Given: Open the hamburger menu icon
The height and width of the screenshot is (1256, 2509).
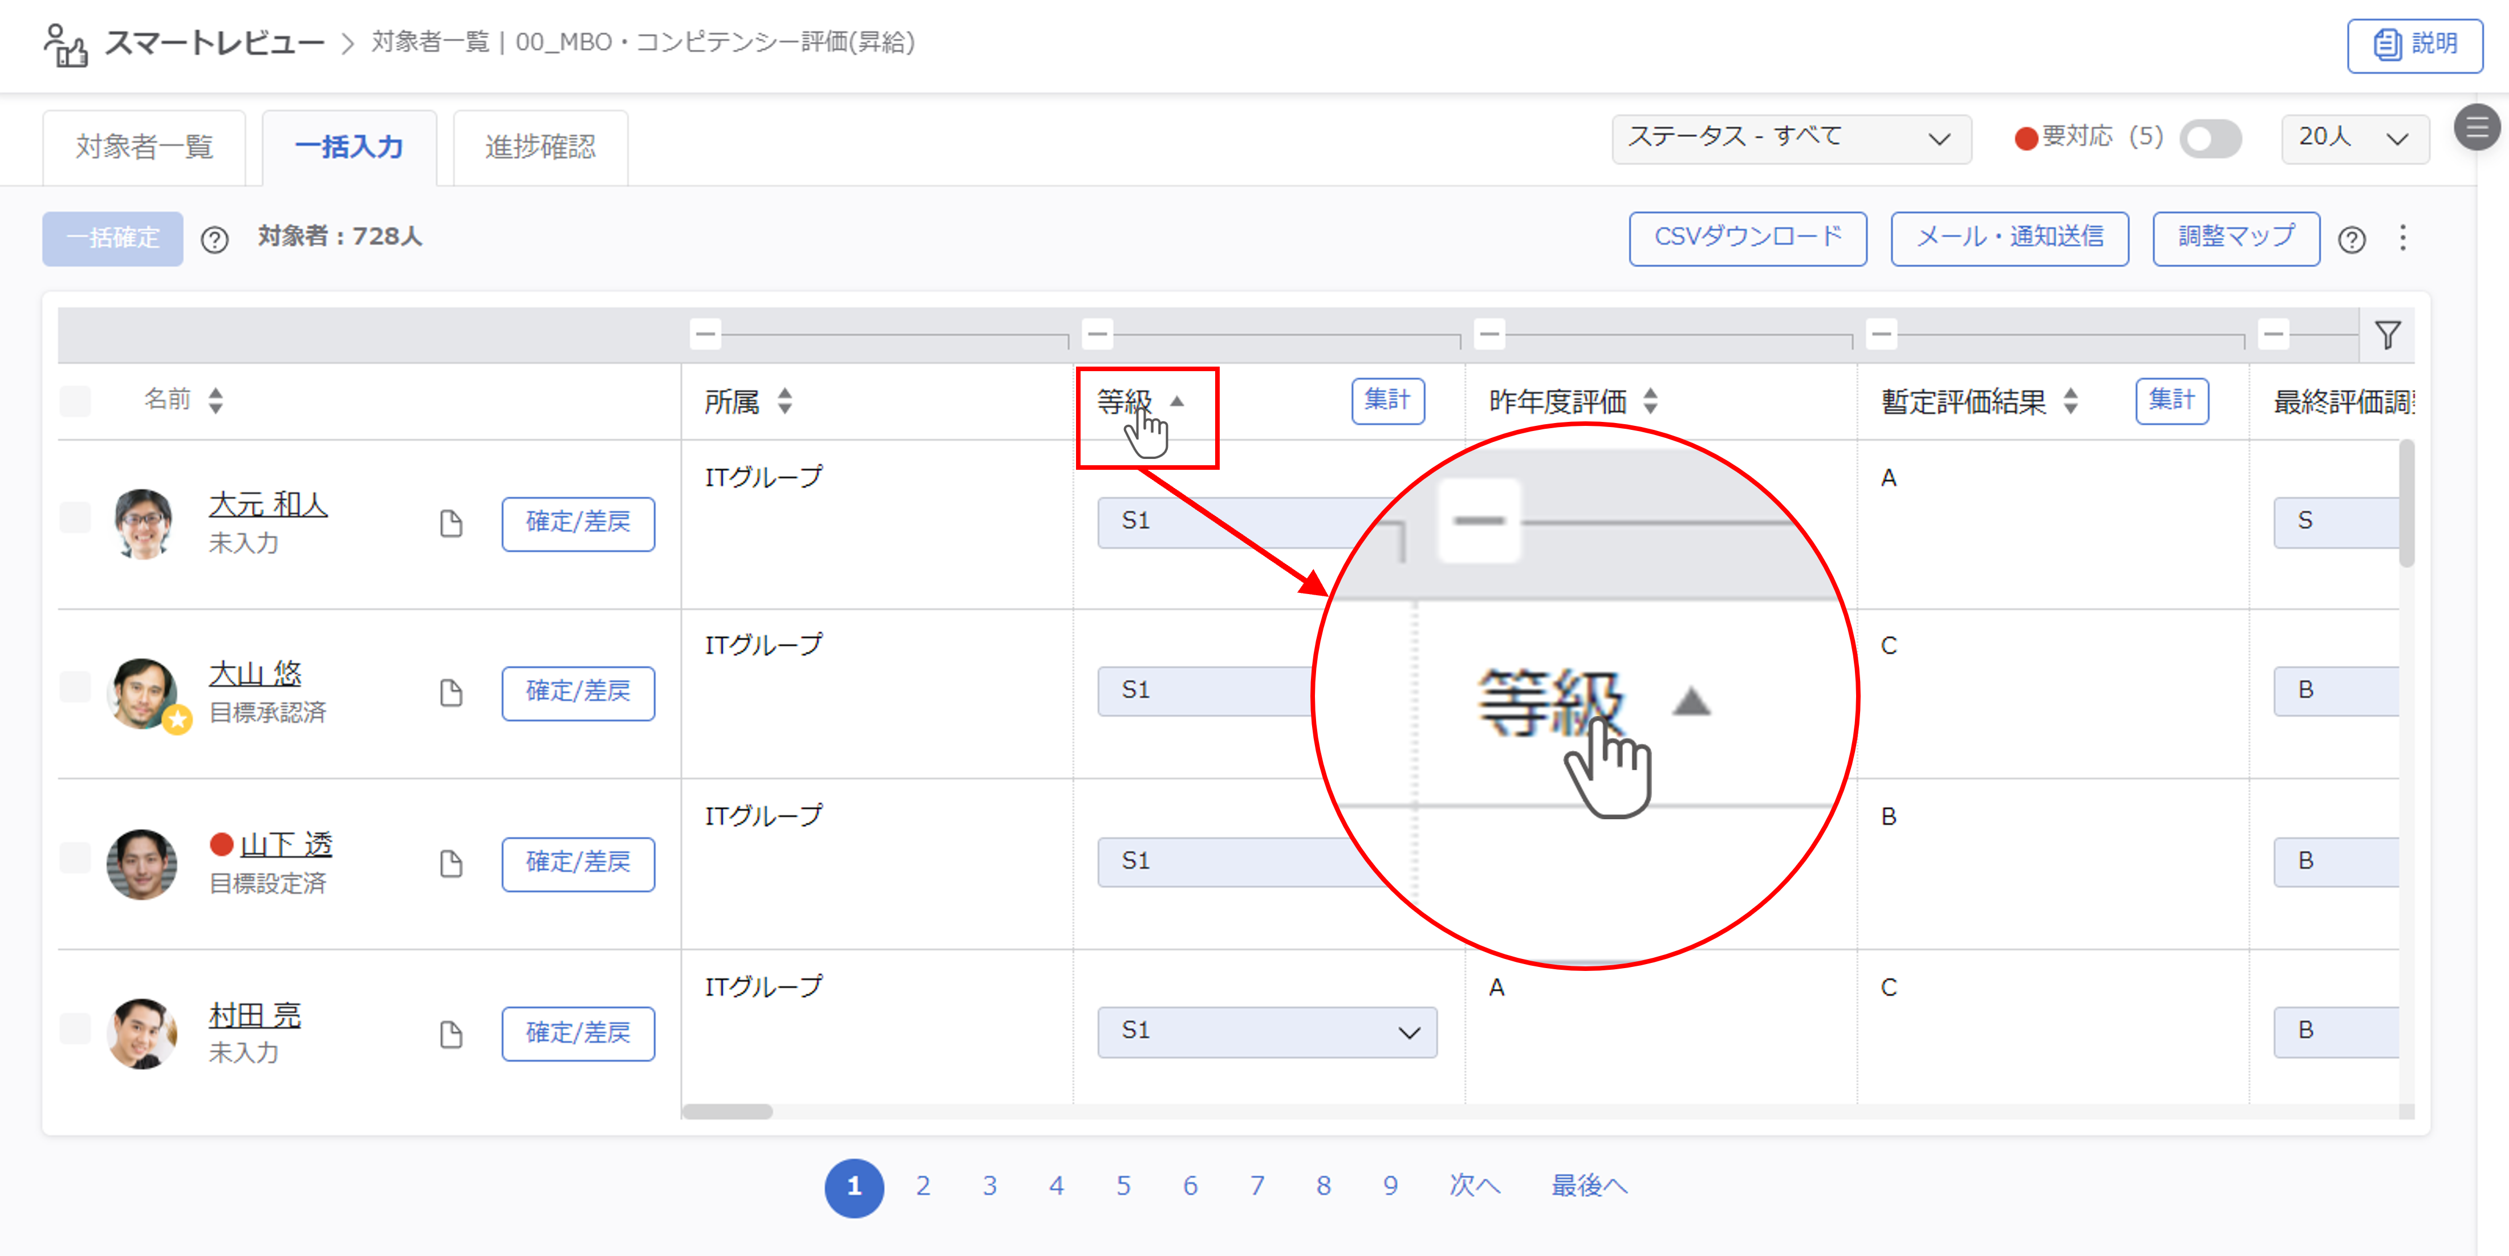Looking at the screenshot, I should (2477, 128).
